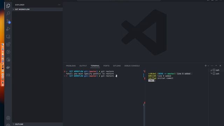224x126 pixels.
Task: Click the macOS dock on the desktop edge
Action: (x=2, y=65)
